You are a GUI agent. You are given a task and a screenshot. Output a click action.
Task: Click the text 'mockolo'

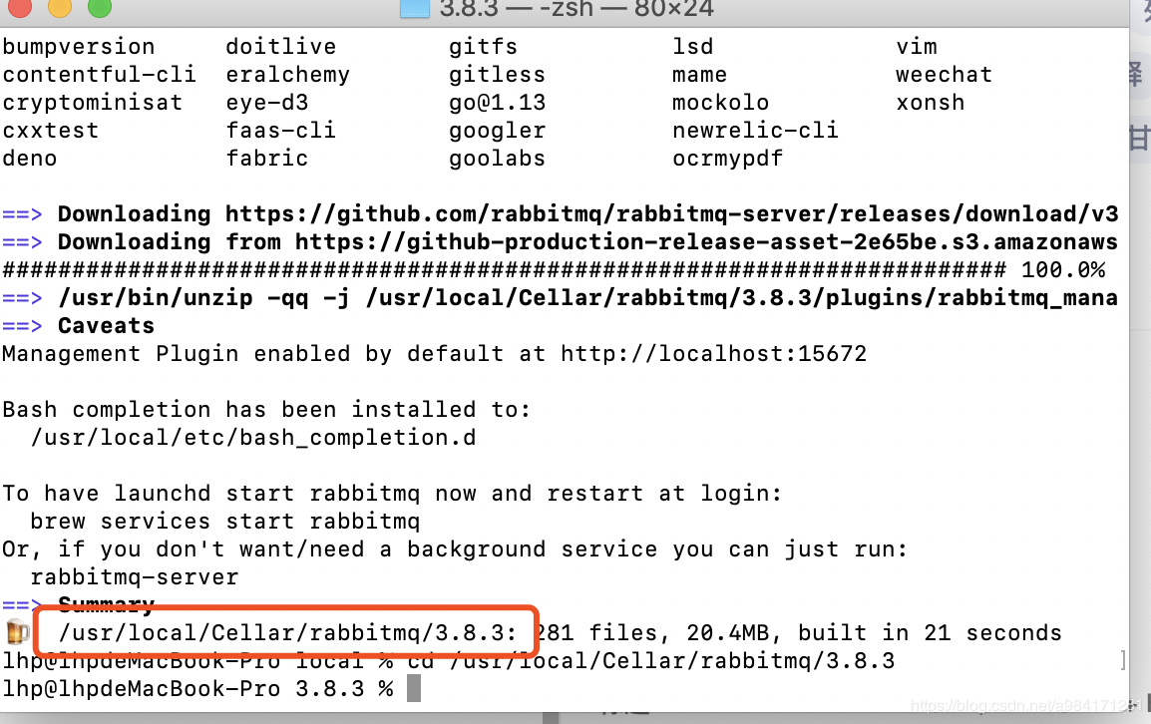tap(721, 103)
